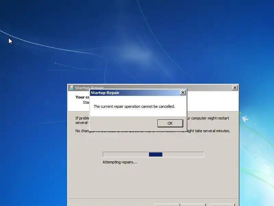Click 'The current repair operation cannot be cancelled.' text

(x=134, y=106)
